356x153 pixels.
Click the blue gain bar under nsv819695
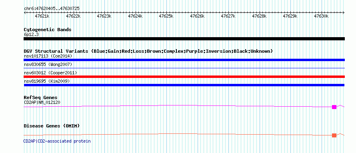(x=184, y=85)
